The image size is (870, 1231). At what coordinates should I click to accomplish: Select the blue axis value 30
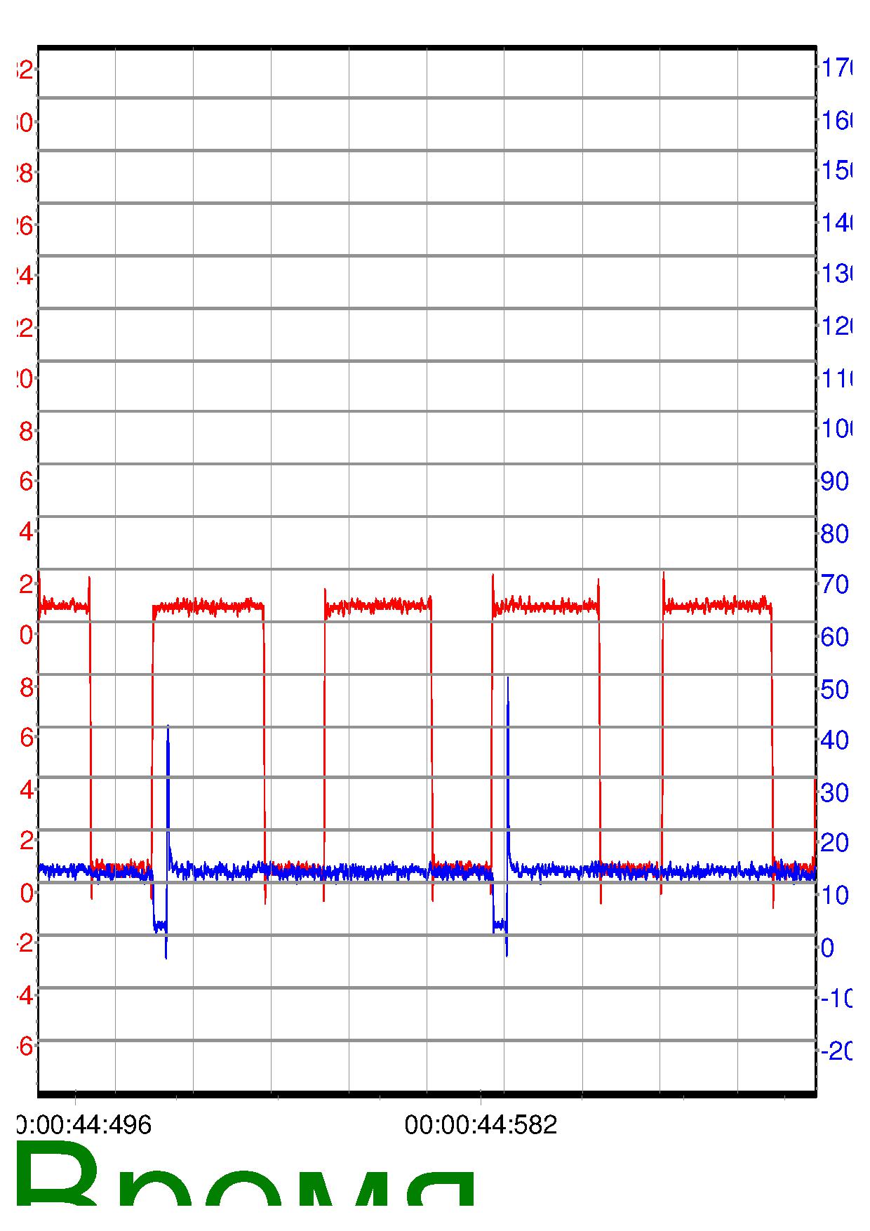(834, 793)
